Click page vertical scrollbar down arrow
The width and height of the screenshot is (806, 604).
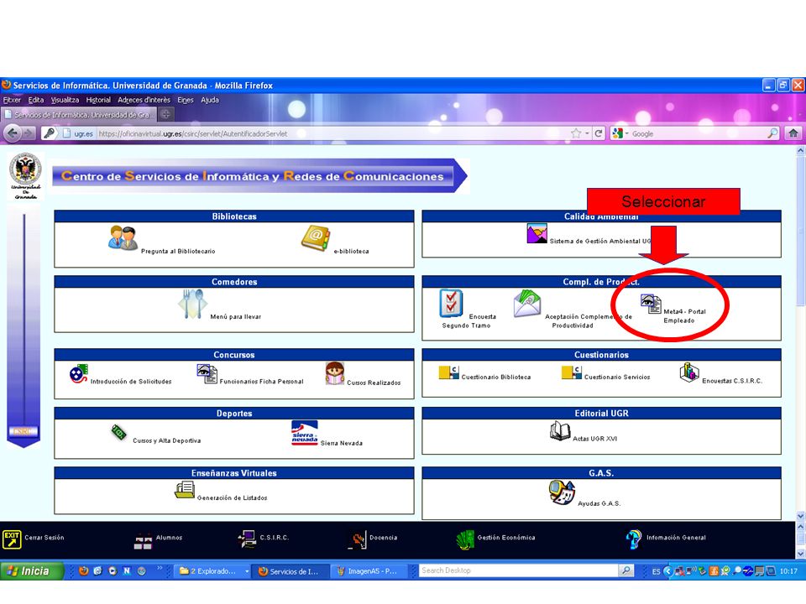(x=800, y=516)
